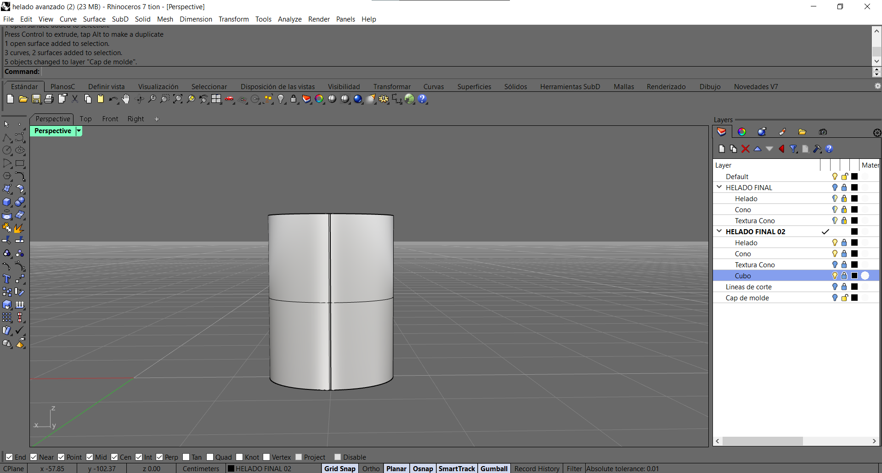
Task: Toggle the Near osnap checkbox
Action: pos(34,457)
